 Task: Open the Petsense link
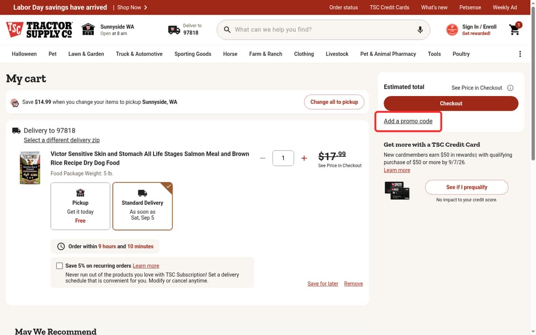coord(470,7)
